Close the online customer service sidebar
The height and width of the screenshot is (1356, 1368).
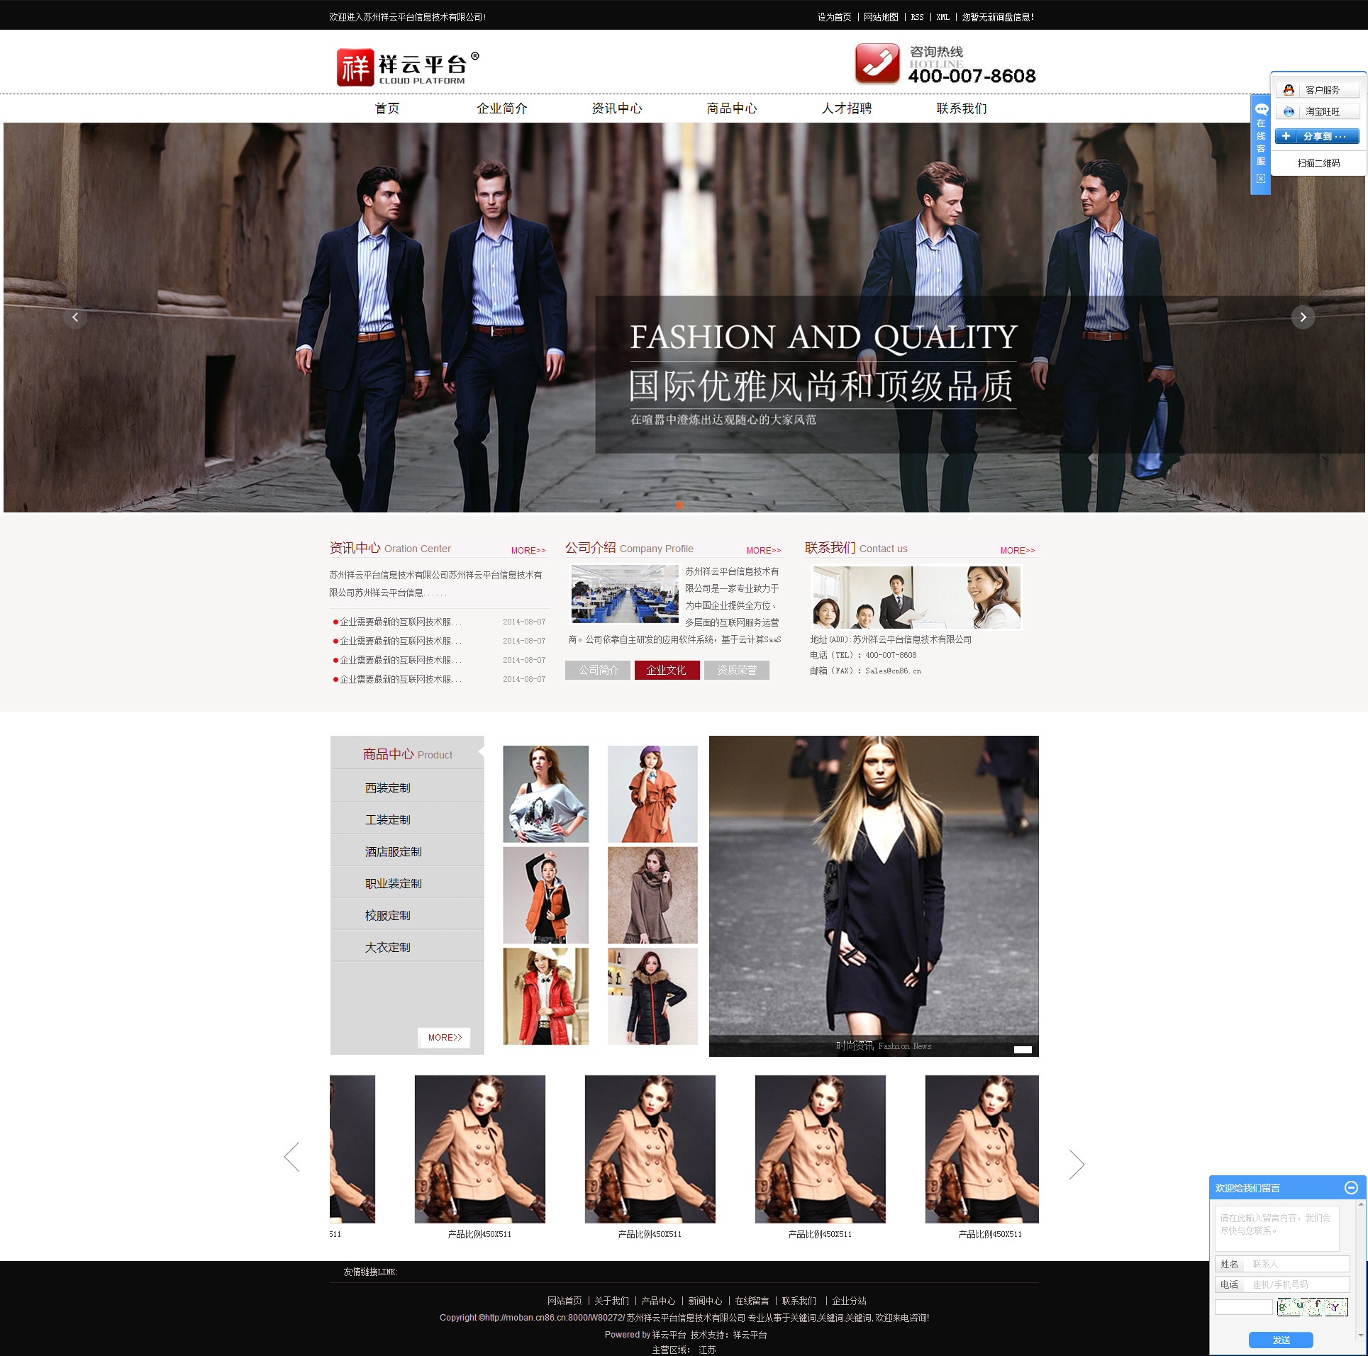1260,179
